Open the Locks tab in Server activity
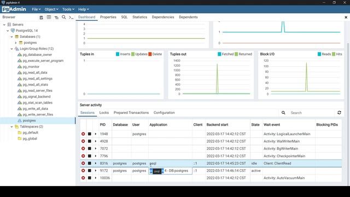This screenshot has height=197, width=350. [104, 113]
